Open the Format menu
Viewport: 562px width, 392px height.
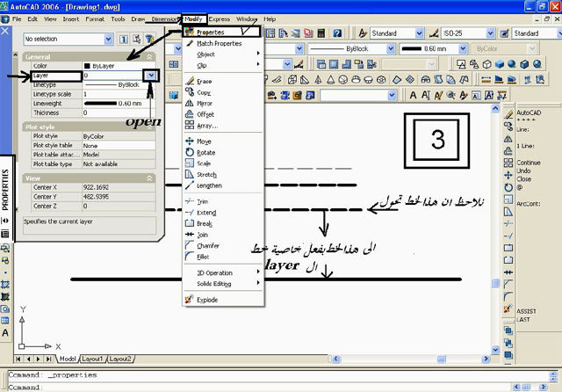[95, 19]
